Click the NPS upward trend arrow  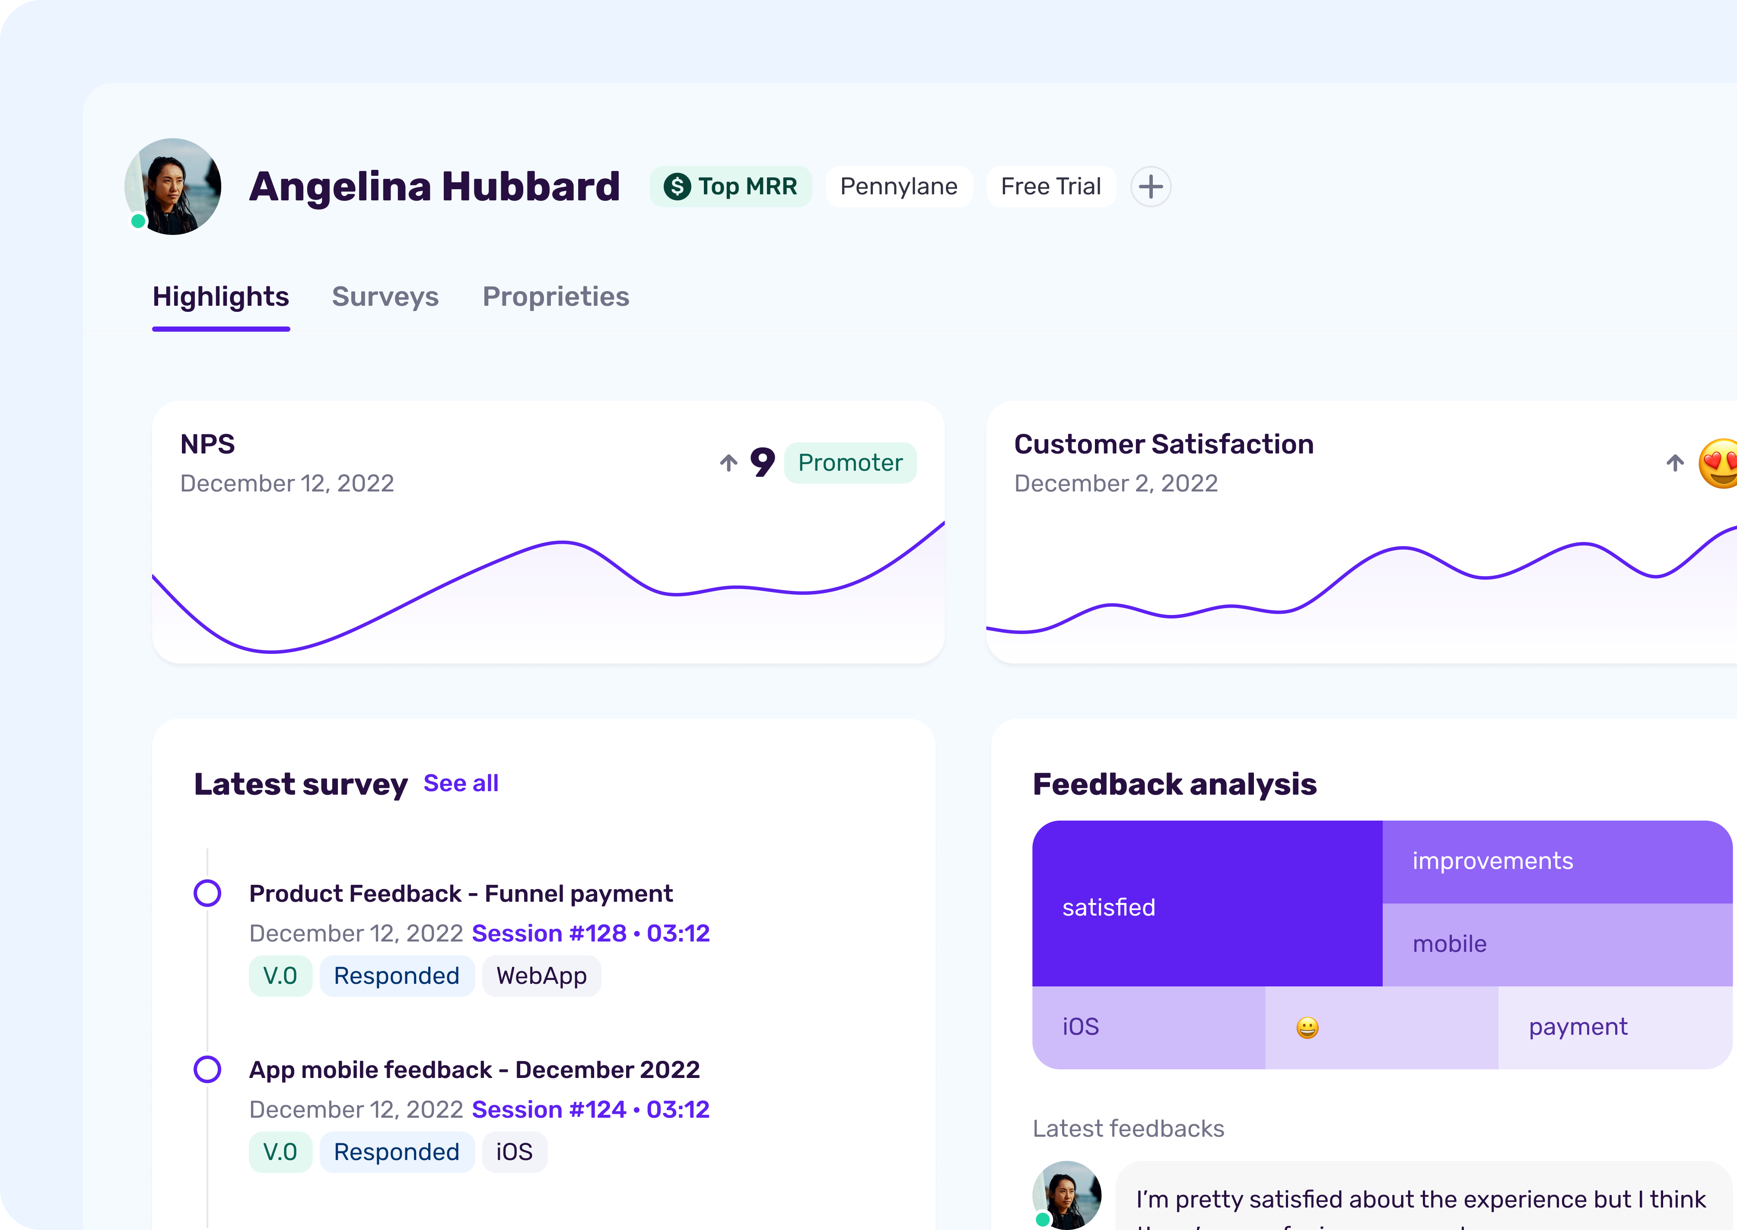[x=729, y=463]
